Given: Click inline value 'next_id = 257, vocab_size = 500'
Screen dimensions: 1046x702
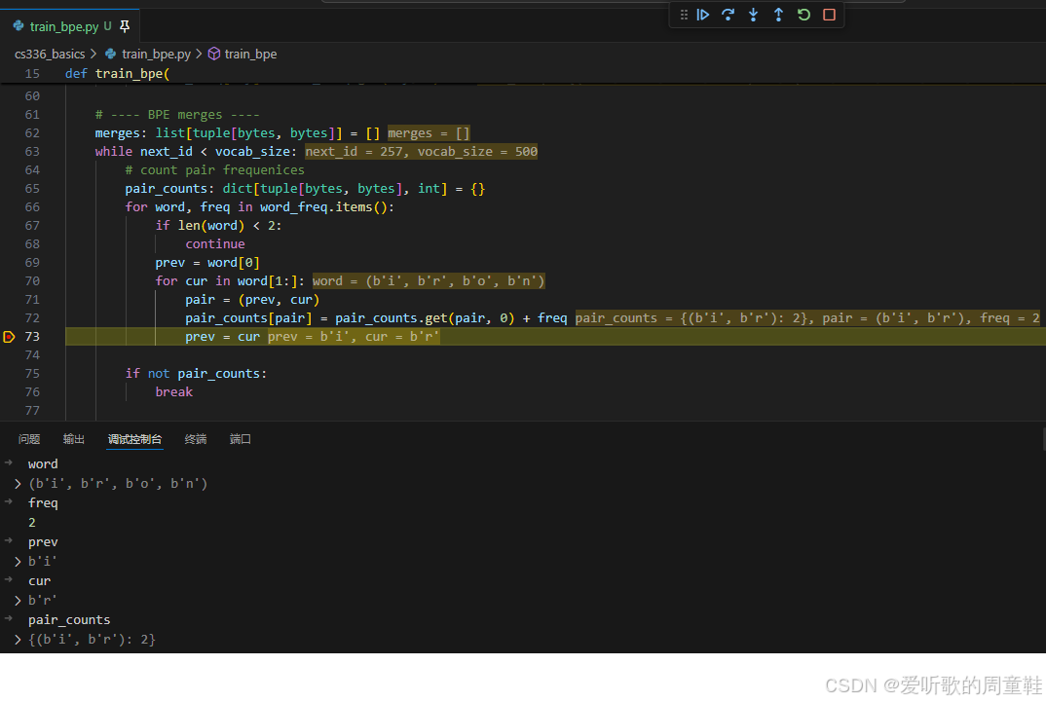Looking at the screenshot, I should click(421, 151).
